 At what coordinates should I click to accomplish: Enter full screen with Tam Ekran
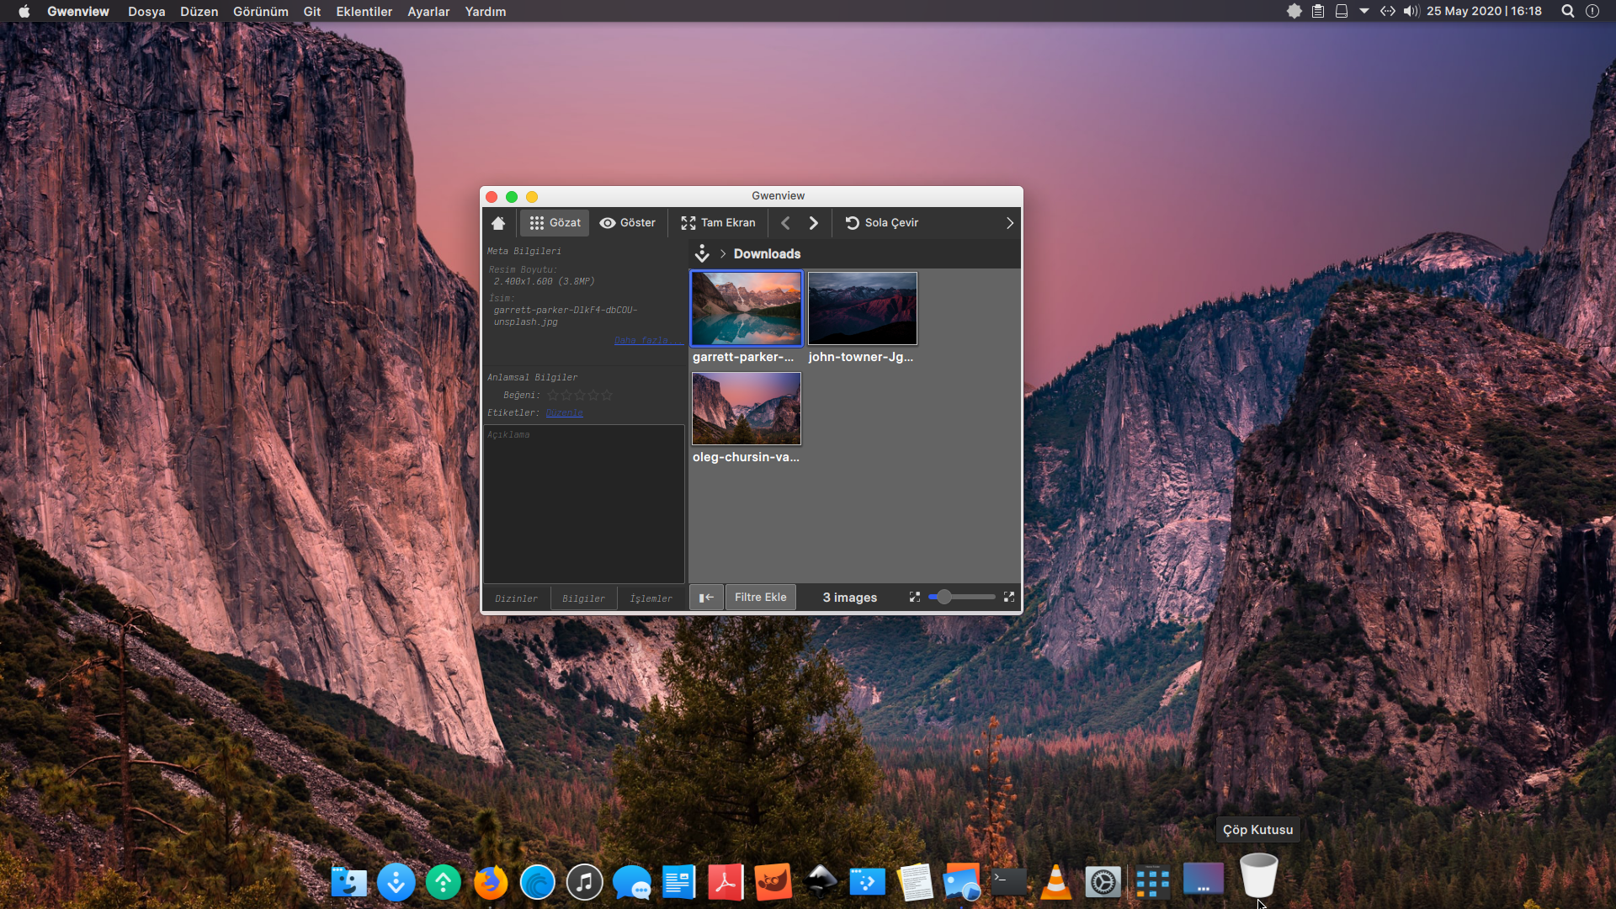pos(718,223)
